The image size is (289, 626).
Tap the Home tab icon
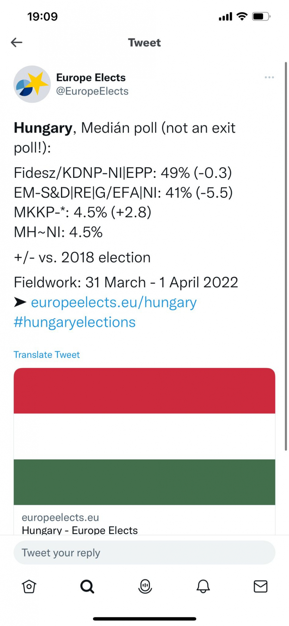click(29, 586)
